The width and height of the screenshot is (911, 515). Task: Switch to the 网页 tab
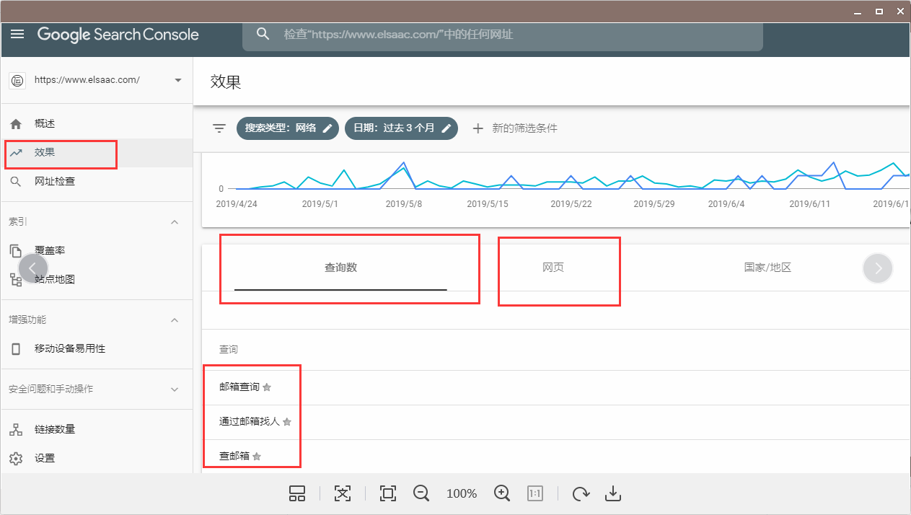(553, 268)
